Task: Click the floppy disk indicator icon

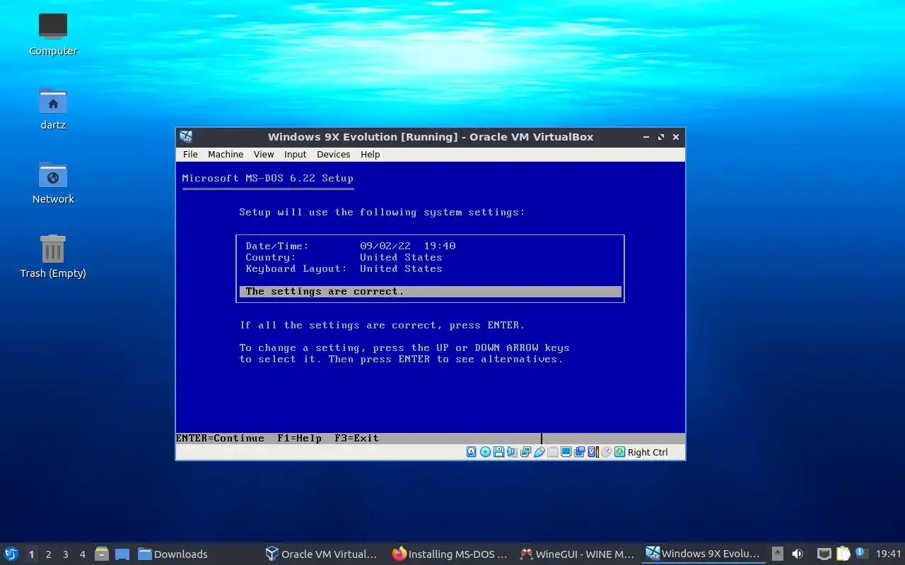Action: [498, 452]
